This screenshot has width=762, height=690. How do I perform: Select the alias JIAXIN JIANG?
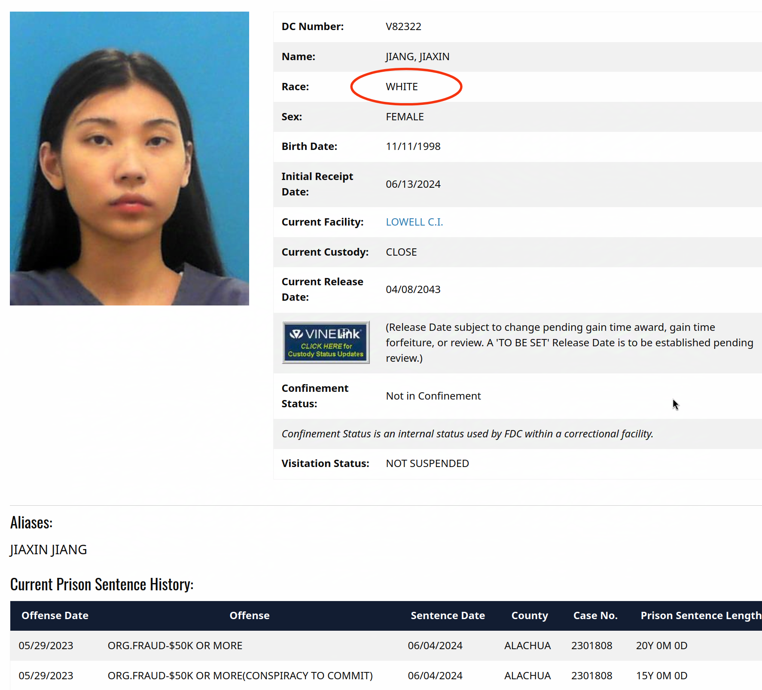tap(49, 550)
